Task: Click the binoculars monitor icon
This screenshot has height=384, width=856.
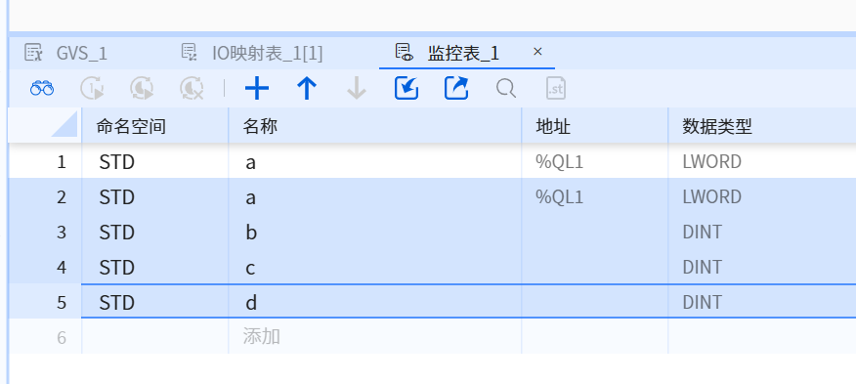Action: (x=42, y=88)
